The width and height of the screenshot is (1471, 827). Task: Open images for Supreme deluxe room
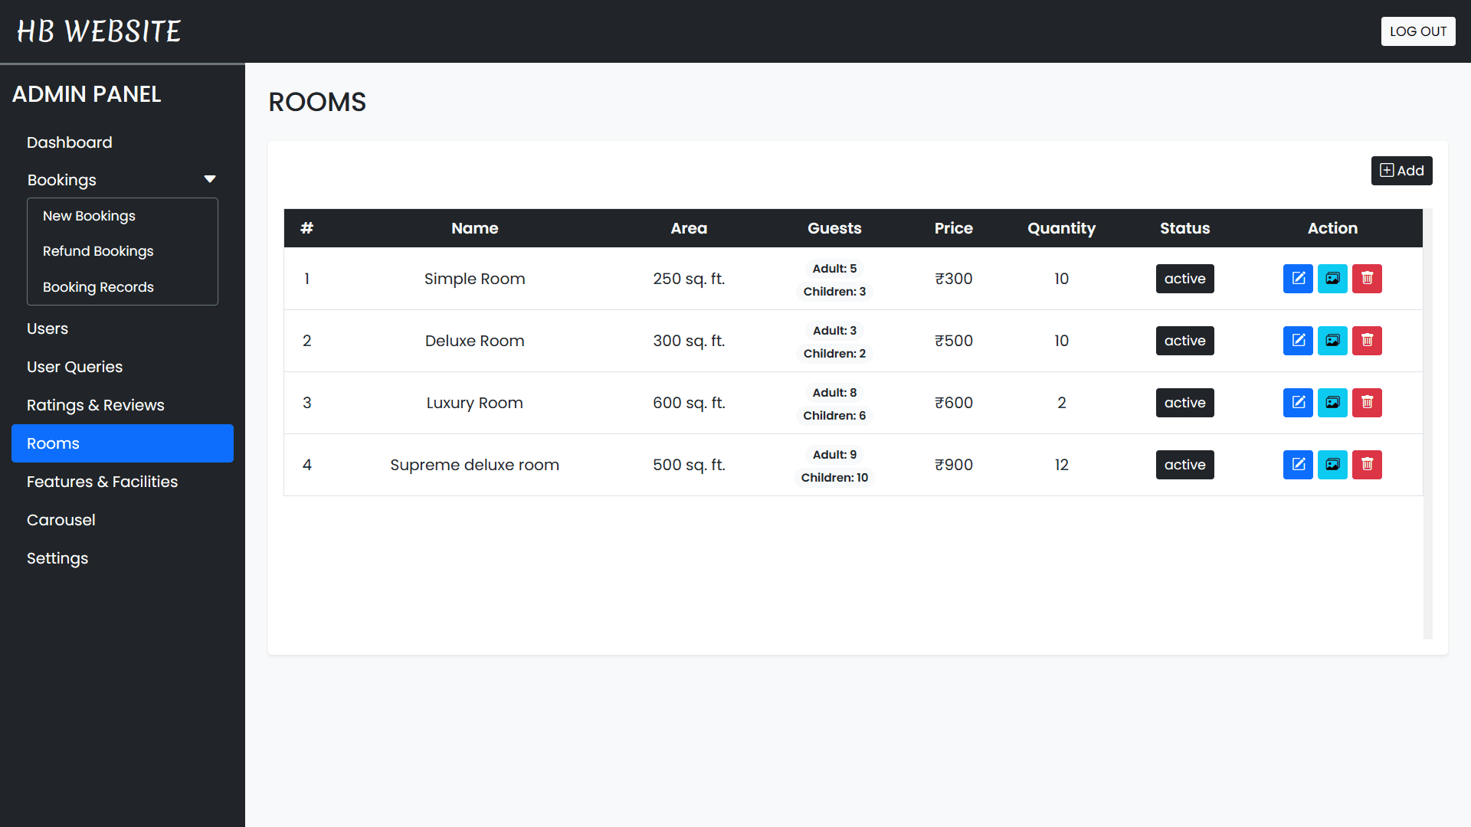pos(1332,465)
